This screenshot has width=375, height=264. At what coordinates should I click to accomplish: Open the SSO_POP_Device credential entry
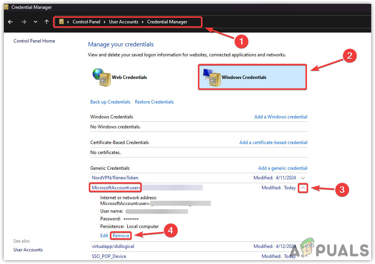click(109, 256)
